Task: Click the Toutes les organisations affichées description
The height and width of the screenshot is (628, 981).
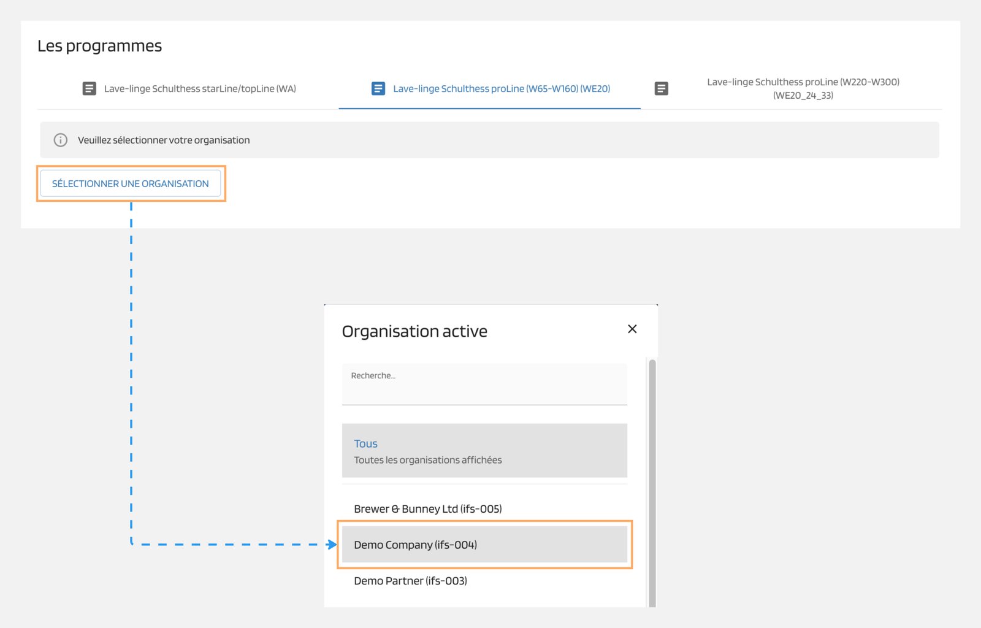Action: [x=427, y=460]
